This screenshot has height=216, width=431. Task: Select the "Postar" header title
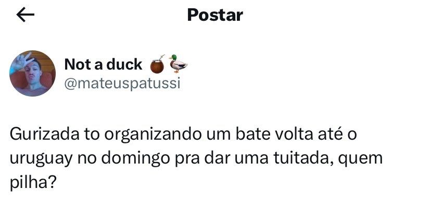tap(215, 15)
